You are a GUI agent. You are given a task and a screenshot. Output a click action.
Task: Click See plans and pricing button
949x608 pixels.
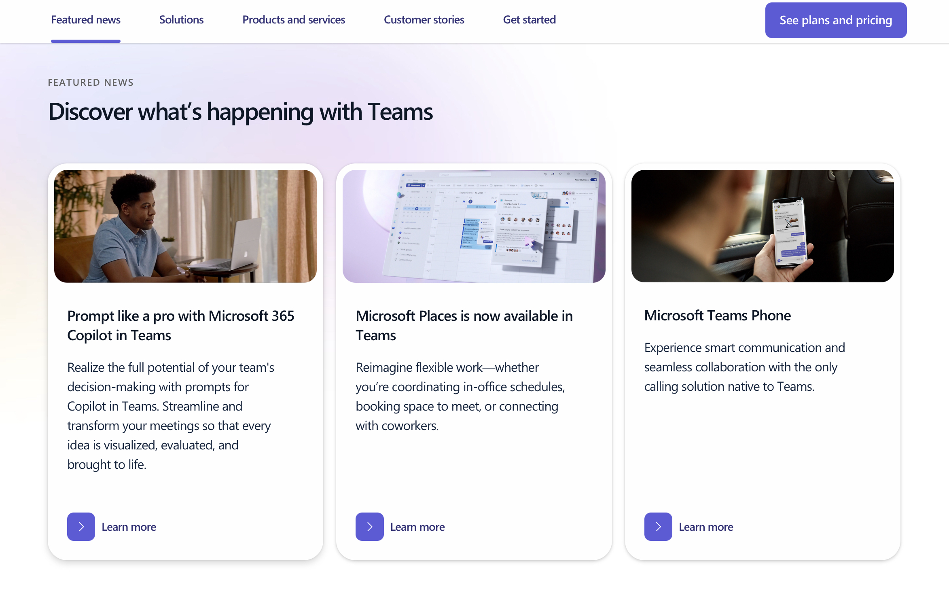(836, 20)
